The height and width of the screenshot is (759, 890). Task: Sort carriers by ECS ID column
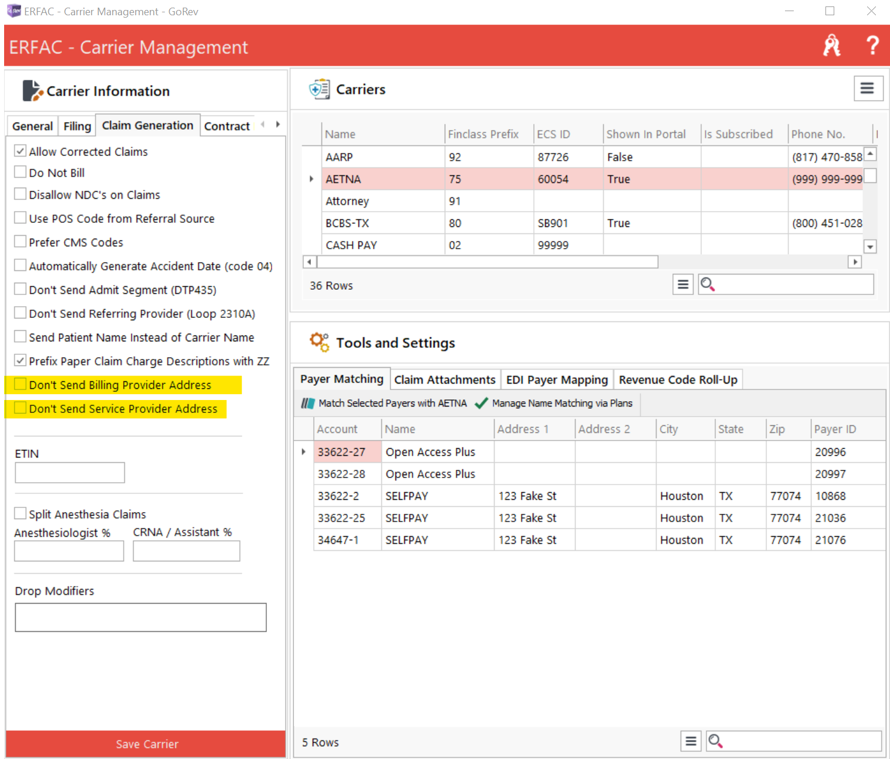[568, 134]
